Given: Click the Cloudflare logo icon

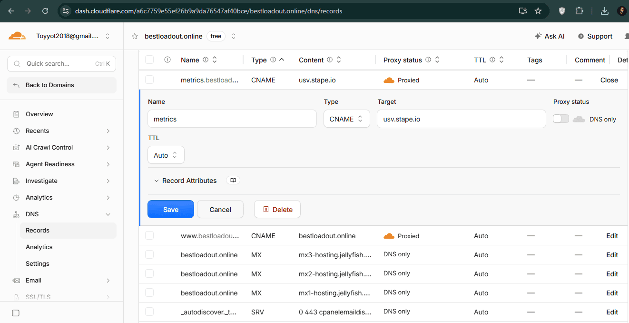Looking at the screenshot, I should (x=17, y=36).
